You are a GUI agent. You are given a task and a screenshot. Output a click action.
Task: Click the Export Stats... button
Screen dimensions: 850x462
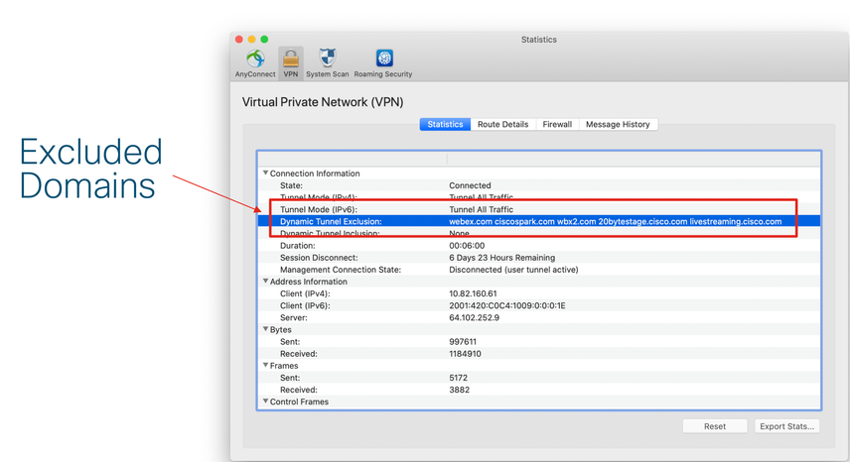click(787, 426)
